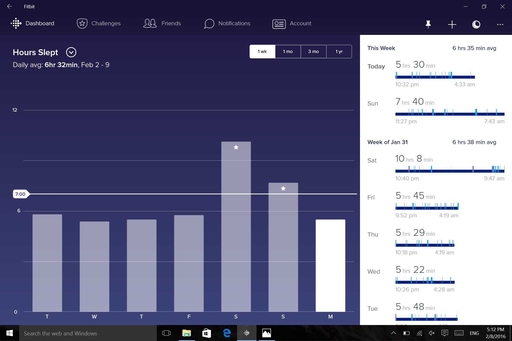
Task: Open Microsoft Edge from taskbar
Action: (x=227, y=333)
